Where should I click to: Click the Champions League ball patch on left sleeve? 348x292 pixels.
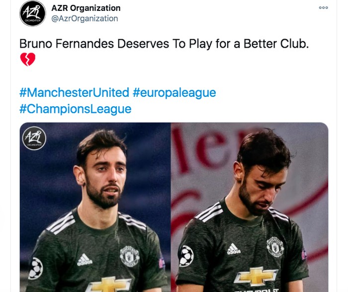click(x=35, y=268)
